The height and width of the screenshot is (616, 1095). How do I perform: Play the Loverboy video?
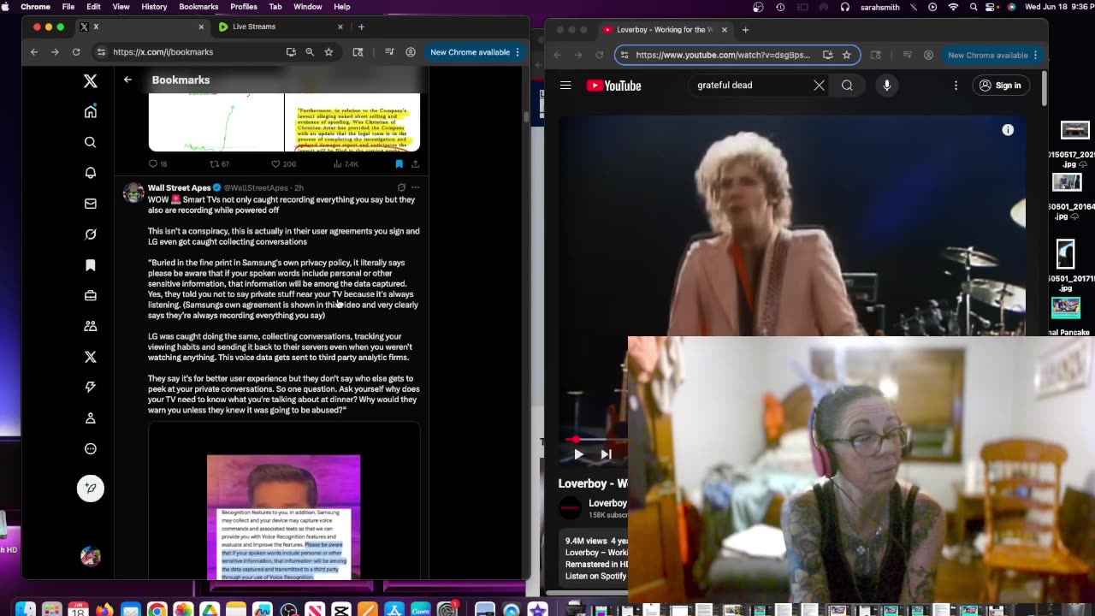point(578,454)
